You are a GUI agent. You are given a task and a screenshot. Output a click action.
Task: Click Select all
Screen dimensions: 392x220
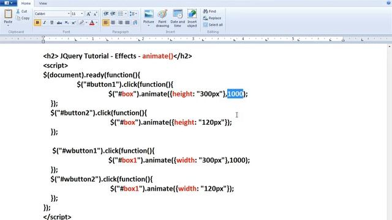pyautogui.click(x=213, y=25)
